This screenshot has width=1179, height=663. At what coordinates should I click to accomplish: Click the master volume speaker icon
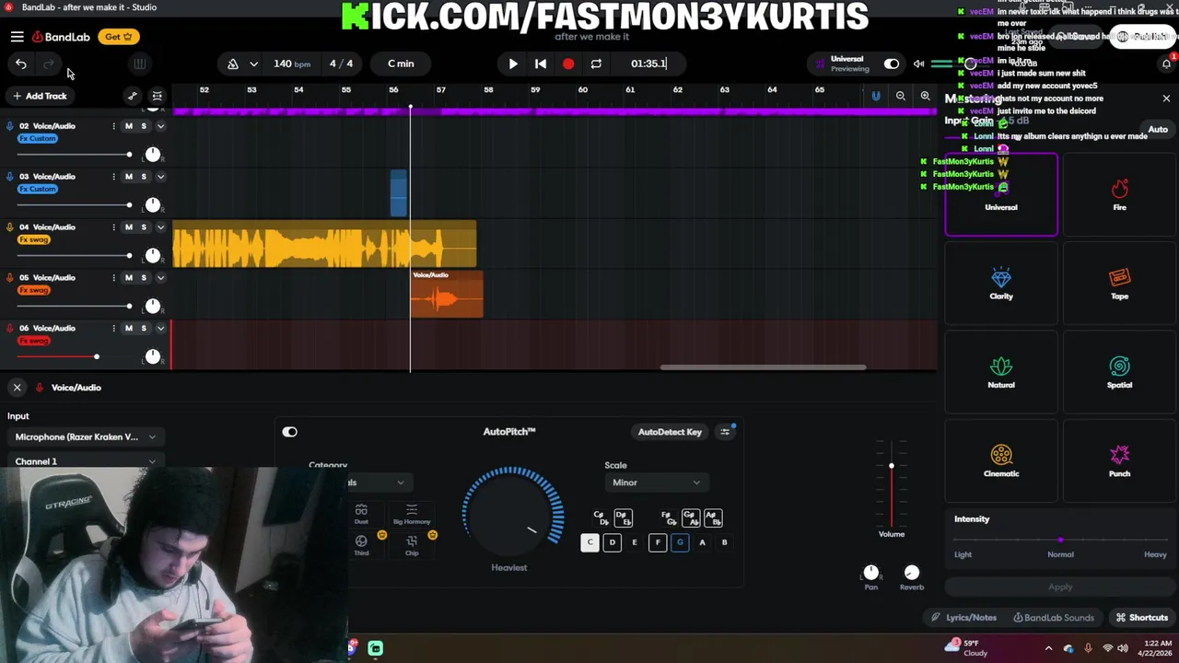coord(918,64)
